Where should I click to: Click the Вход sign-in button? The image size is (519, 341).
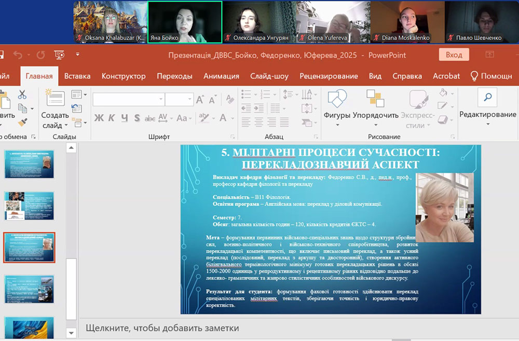(454, 55)
